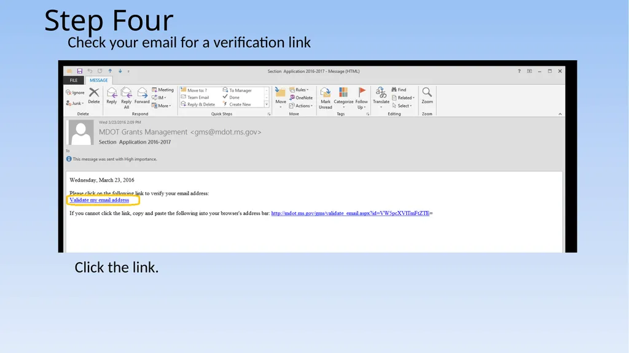
Task: Go to Previous Item up arrow
Action: tap(110, 71)
